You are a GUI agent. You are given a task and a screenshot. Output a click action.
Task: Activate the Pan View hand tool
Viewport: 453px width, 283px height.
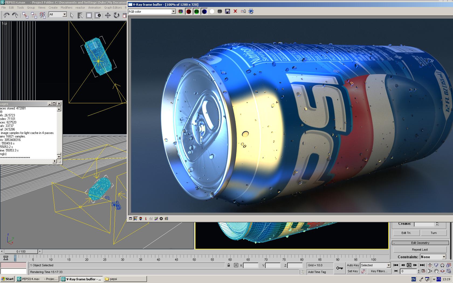(x=436, y=271)
